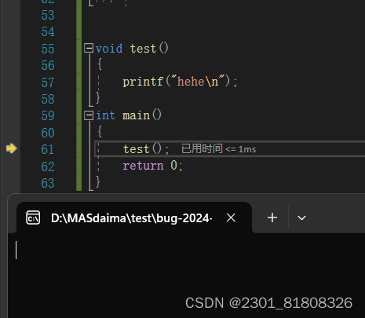Screen dimensions: 365x318
Task: Click line number 62 in the gutter
Action: 48,166
